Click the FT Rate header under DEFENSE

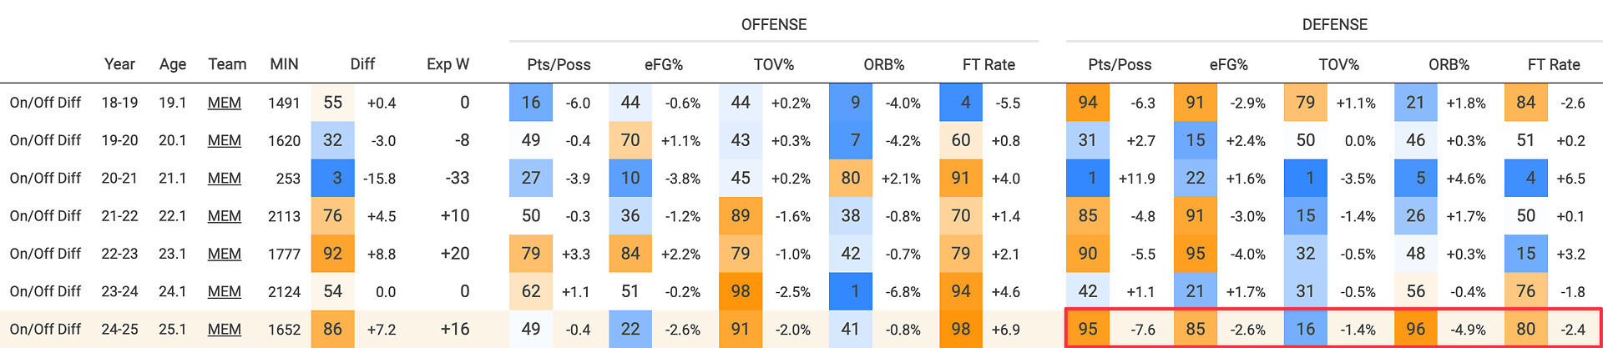click(x=1554, y=64)
